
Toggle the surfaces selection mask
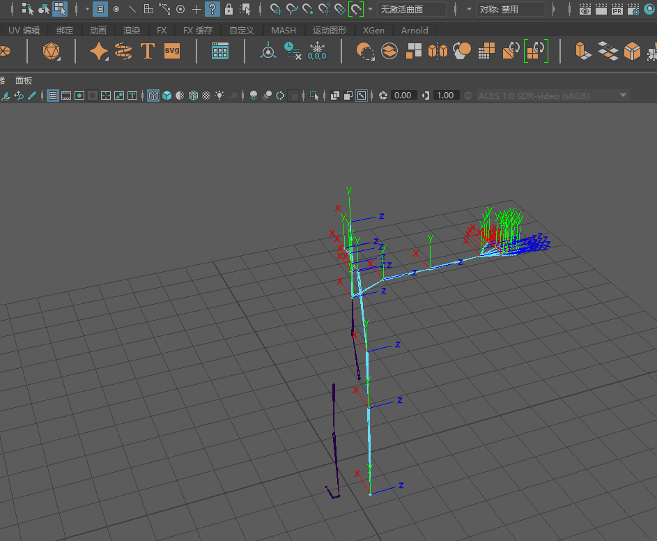pyautogui.click(x=148, y=9)
